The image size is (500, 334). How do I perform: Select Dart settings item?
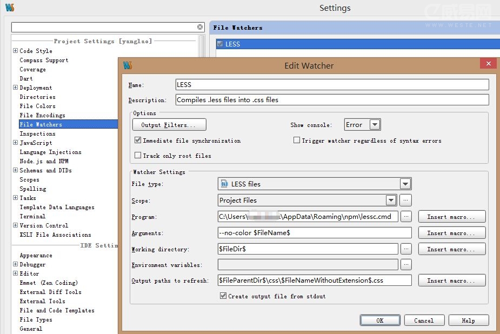pyautogui.click(x=26, y=78)
